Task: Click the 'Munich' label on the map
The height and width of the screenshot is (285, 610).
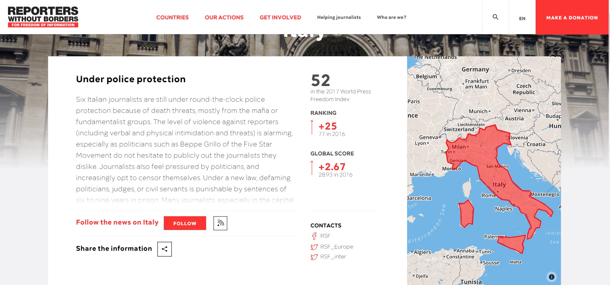Action: point(478,111)
